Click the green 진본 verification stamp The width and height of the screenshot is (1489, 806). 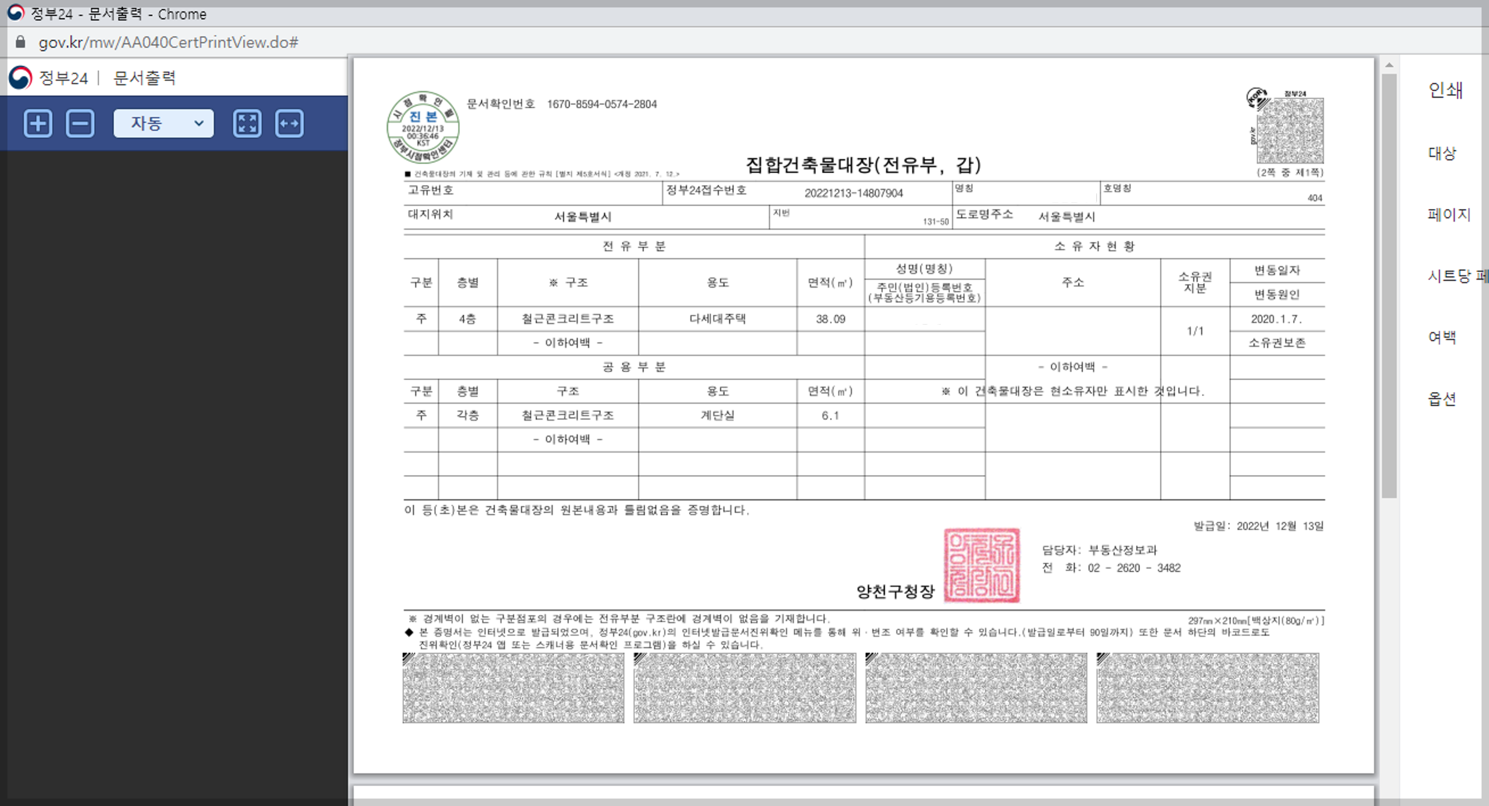(x=422, y=127)
